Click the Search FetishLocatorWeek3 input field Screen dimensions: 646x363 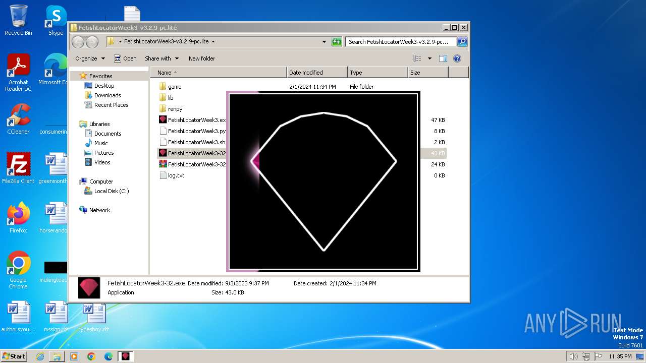pos(401,42)
